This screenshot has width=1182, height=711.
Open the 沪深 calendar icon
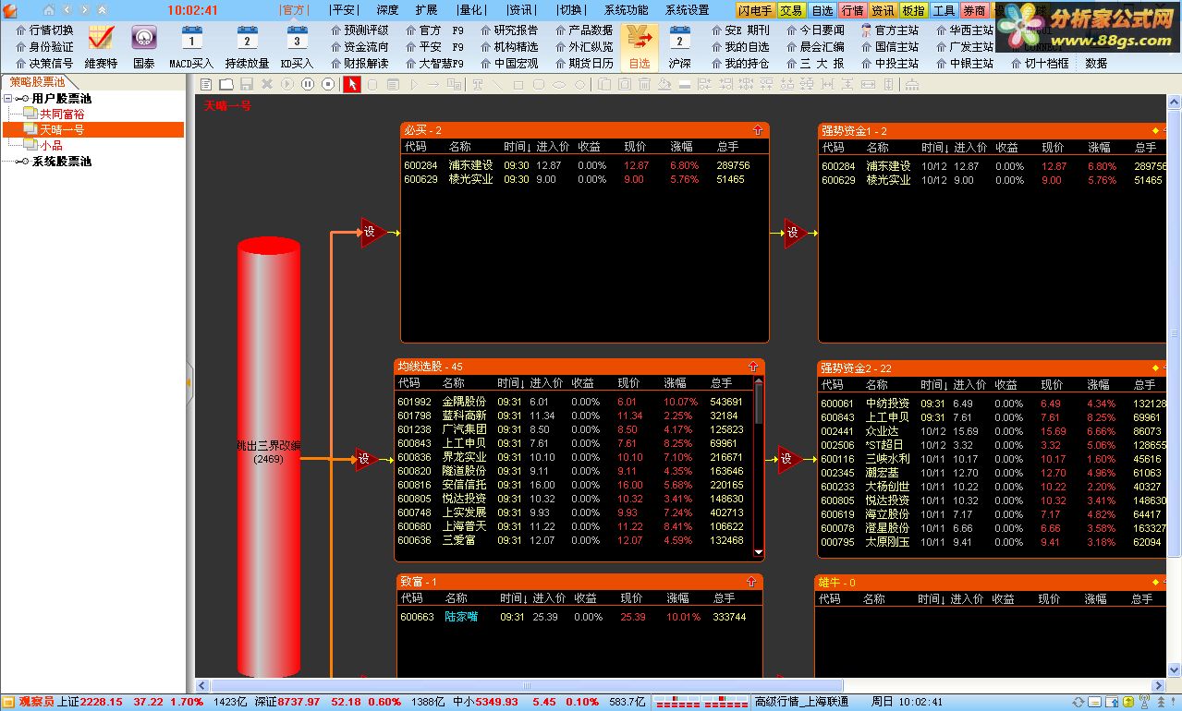coord(679,38)
